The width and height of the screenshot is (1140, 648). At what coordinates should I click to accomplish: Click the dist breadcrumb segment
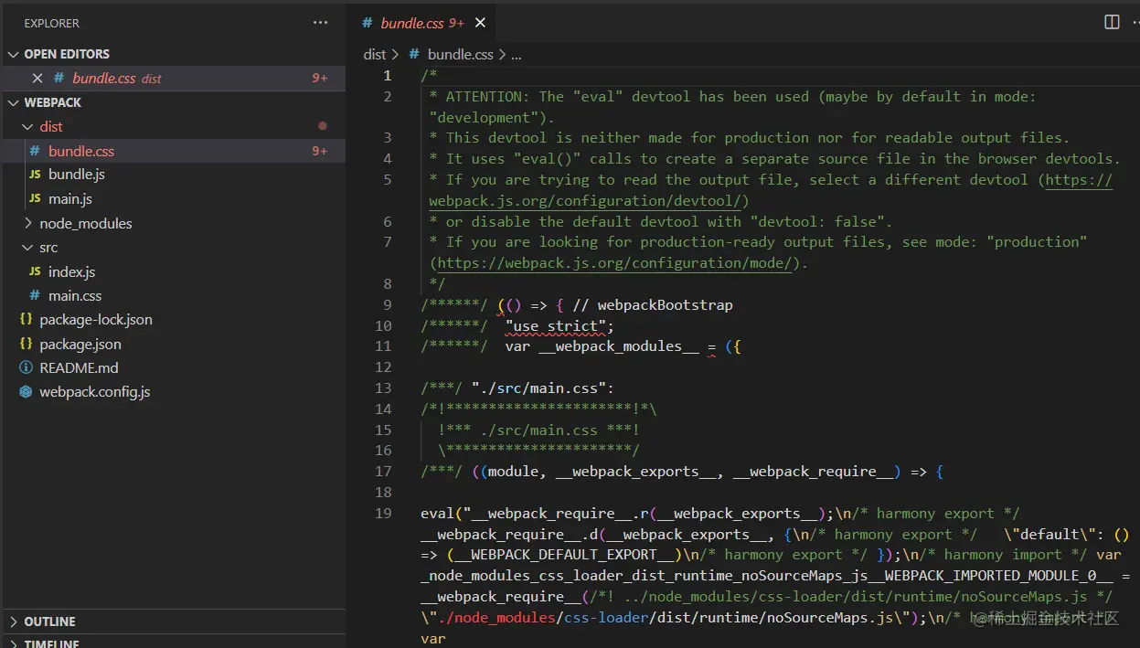click(x=375, y=54)
